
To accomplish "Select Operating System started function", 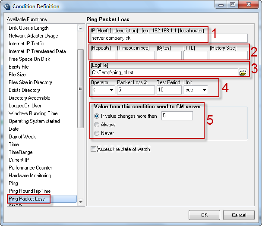I will pyautogui.click(x=34, y=121).
